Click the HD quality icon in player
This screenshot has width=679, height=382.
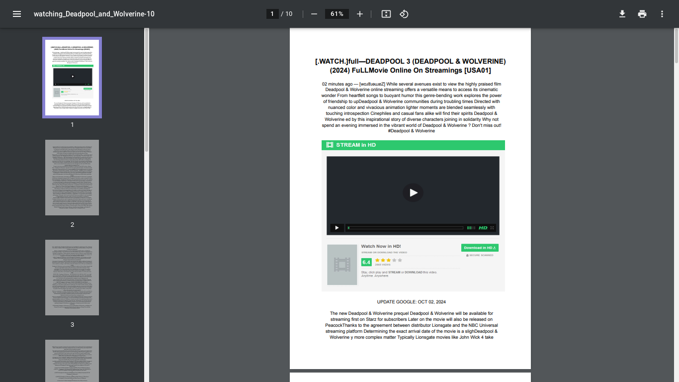coord(483,228)
